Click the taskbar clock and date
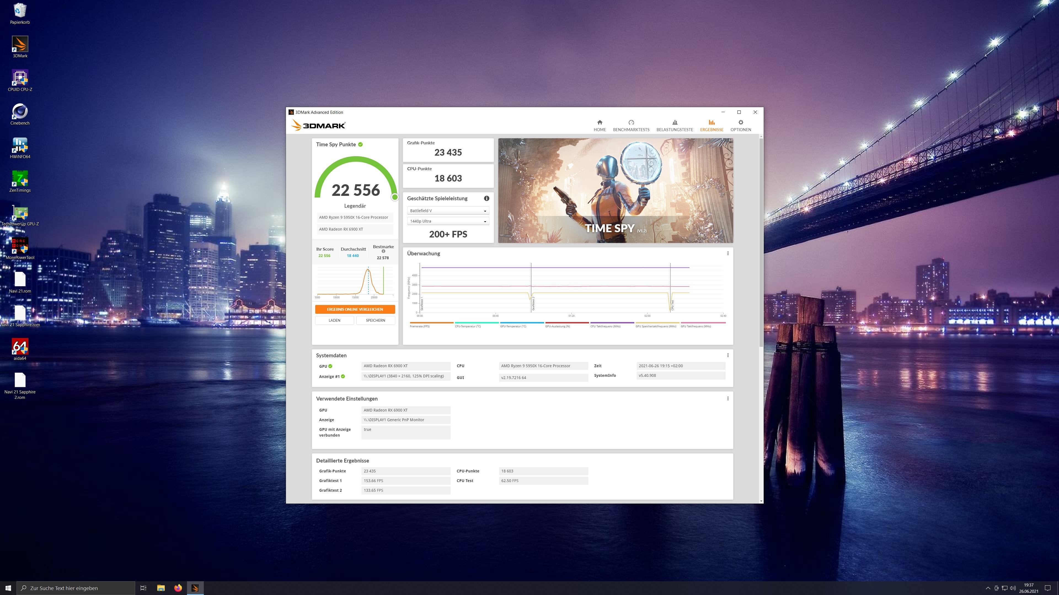Image resolution: width=1059 pixels, height=595 pixels. pos(1029,588)
